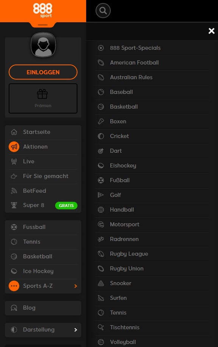Click the BetFeed feed icon

(14, 191)
